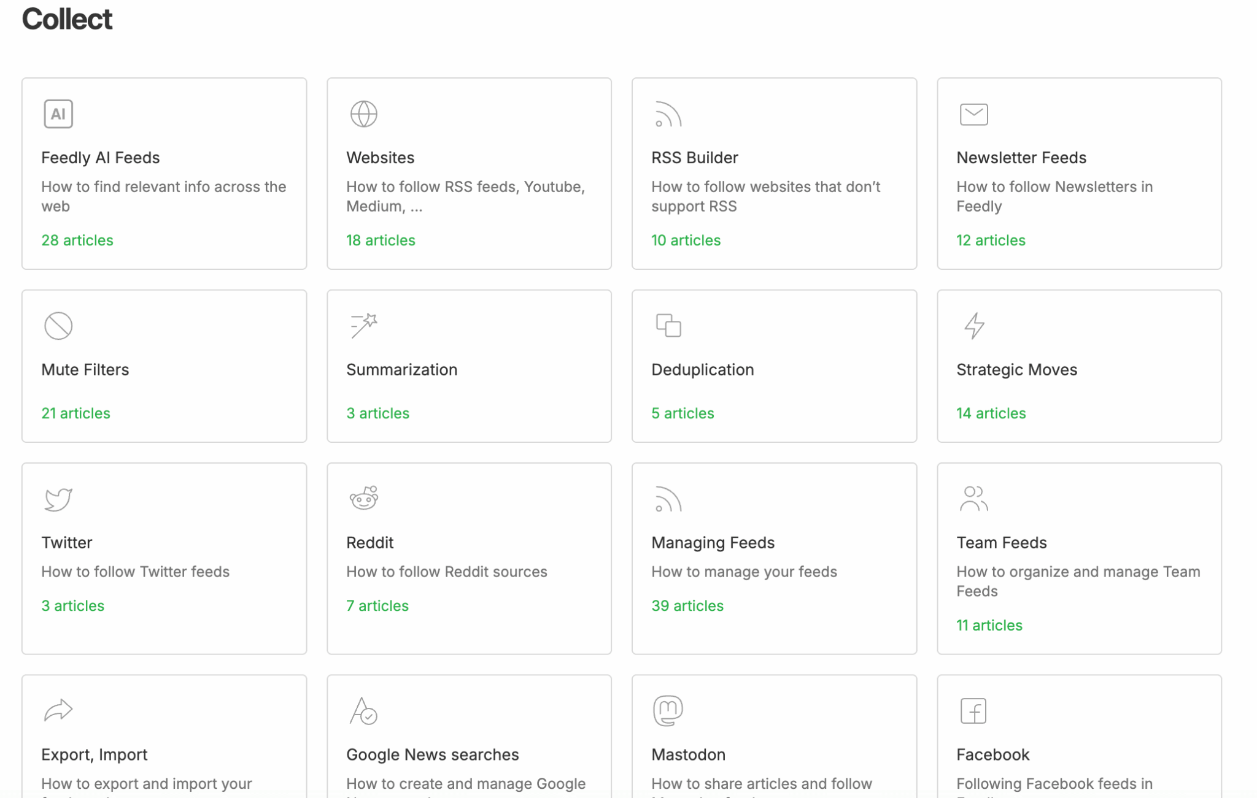Click the Facebook logo icon
The image size is (1257, 798).
pyautogui.click(x=973, y=711)
